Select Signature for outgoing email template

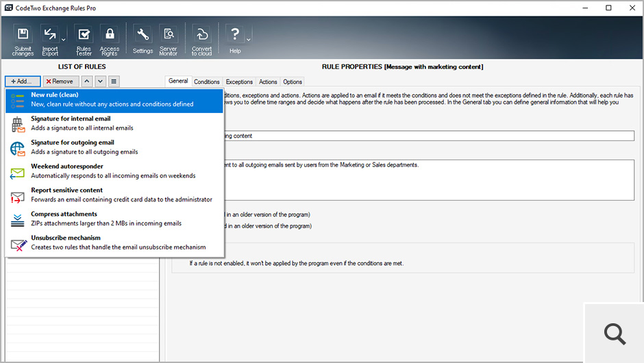114,147
